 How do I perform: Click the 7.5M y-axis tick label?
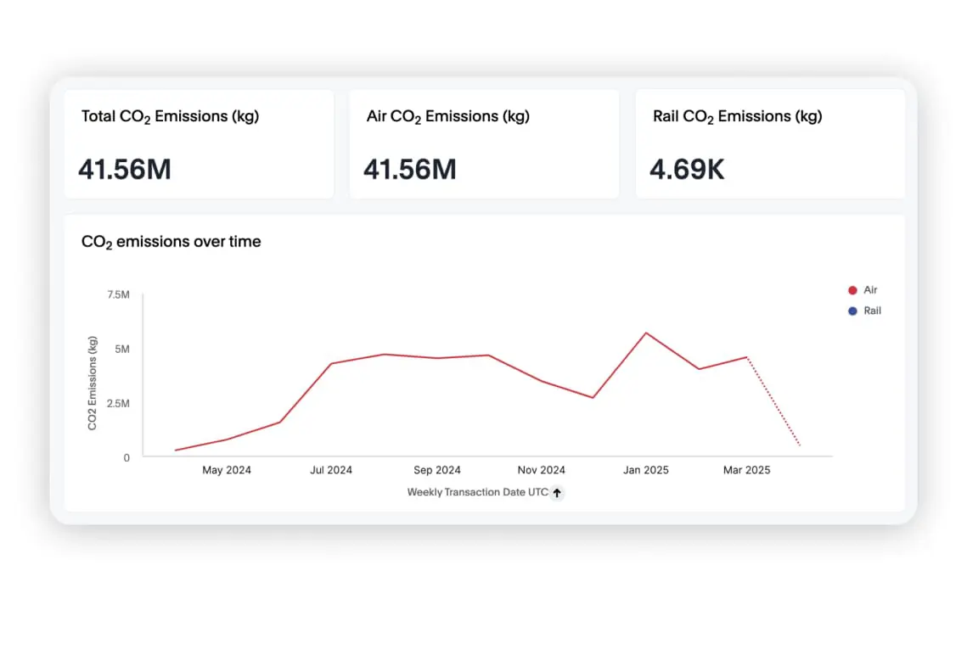117,294
